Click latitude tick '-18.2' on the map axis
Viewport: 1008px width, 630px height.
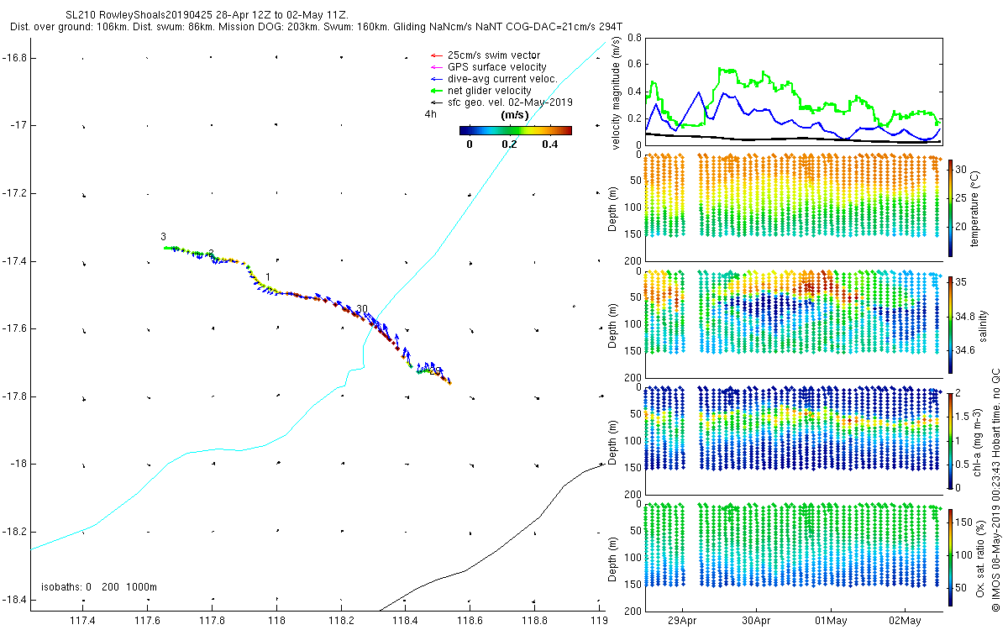coord(13,532)
